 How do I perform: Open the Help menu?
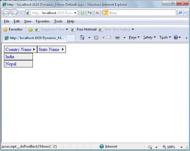tap(70, 21)
